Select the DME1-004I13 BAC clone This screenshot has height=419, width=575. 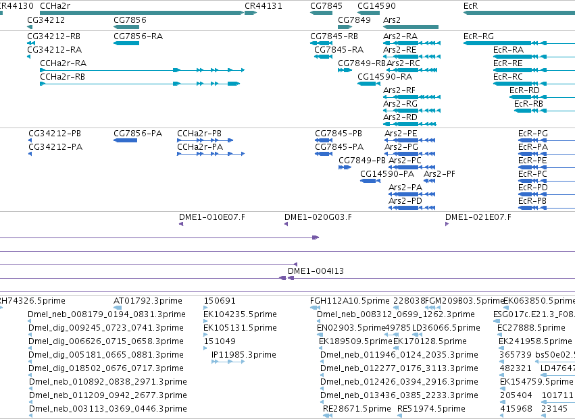431,279
